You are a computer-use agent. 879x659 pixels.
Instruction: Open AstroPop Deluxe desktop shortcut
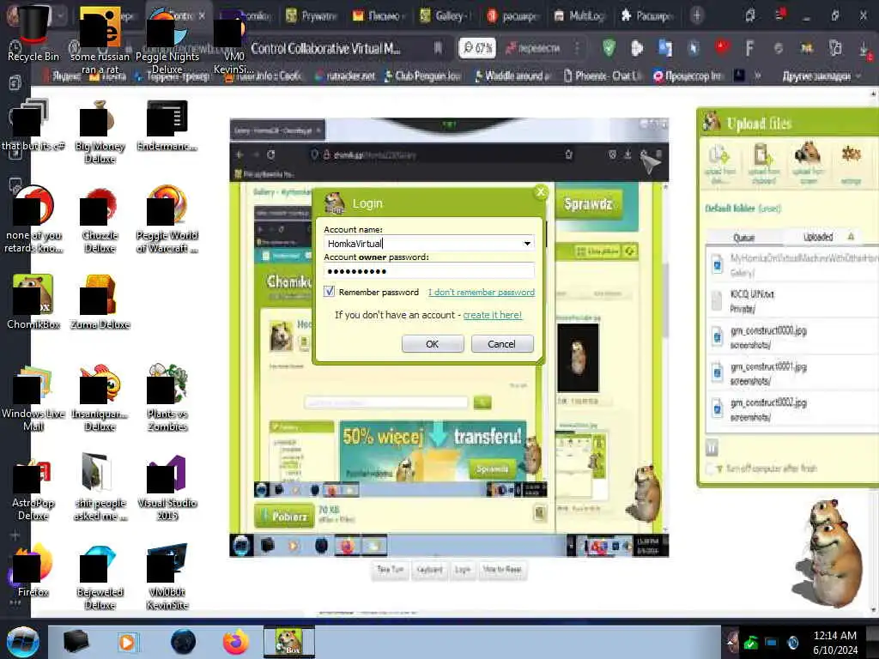tap(33, 487)
